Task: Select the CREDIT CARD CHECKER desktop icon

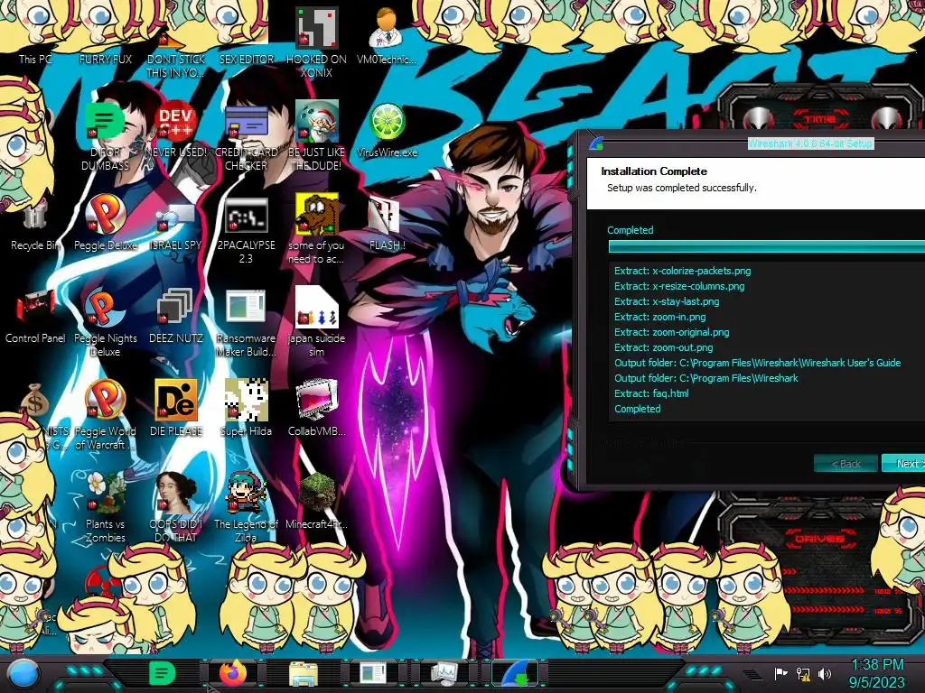Action: pos(246,120)
